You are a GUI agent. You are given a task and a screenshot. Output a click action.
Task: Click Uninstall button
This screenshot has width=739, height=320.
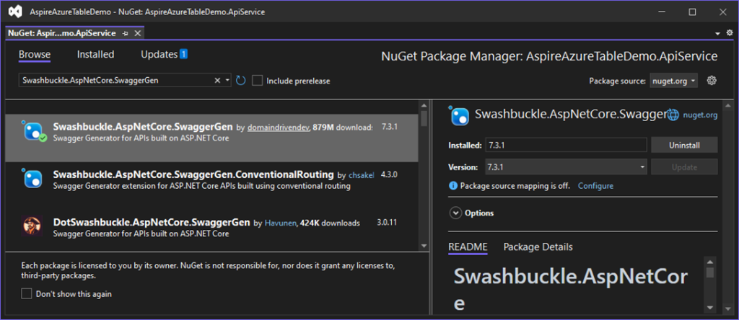pyautogui.click(x=684, y=146)
